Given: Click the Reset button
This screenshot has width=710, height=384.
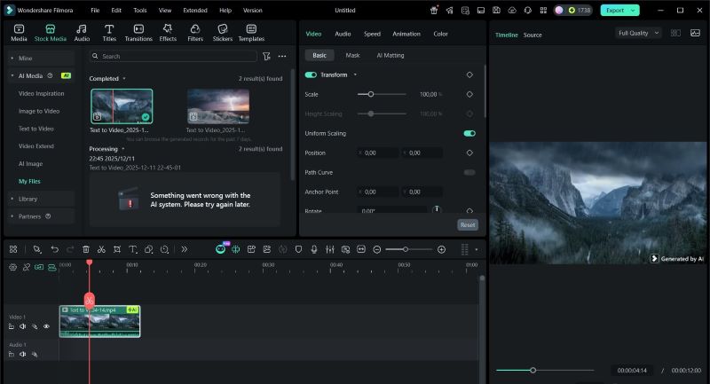Looking at the screenshot, I should coord(468,224).
